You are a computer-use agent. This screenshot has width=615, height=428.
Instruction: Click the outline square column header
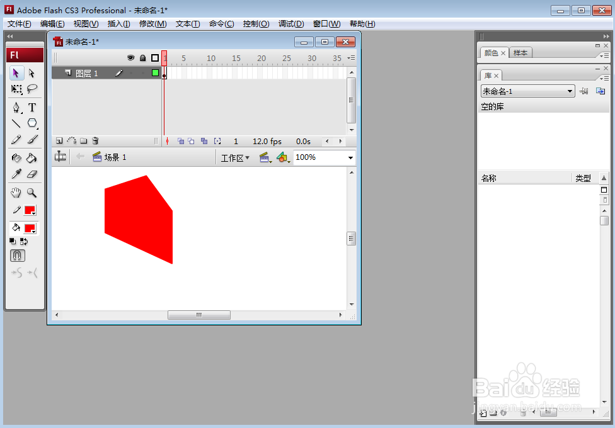[x=155, y=58]
